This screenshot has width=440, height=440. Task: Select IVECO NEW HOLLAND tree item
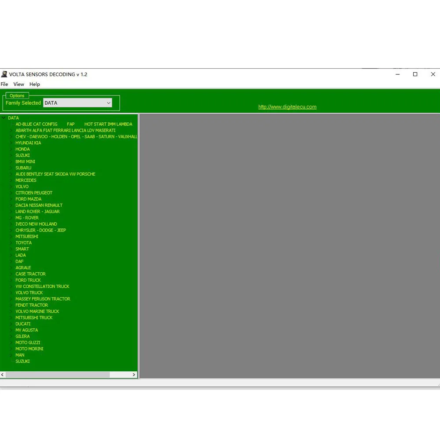(x=36, y=224)
